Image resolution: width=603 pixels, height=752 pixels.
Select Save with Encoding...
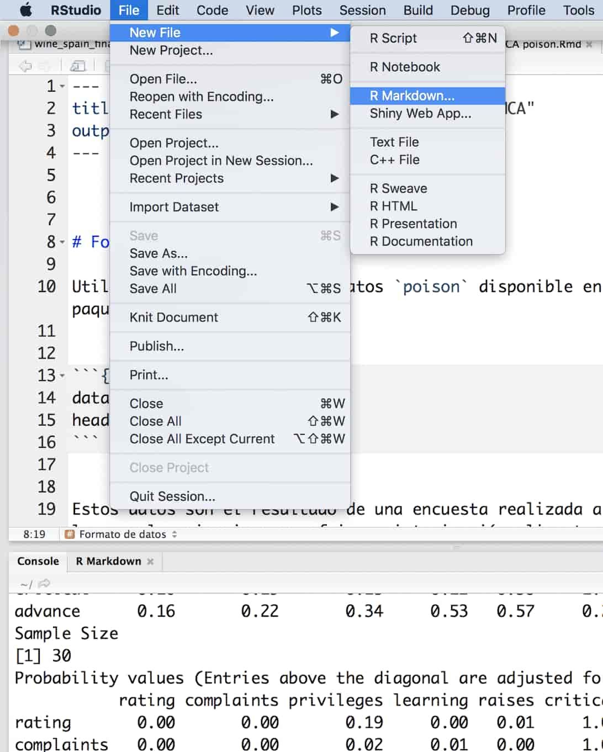[x=230, y=271]
